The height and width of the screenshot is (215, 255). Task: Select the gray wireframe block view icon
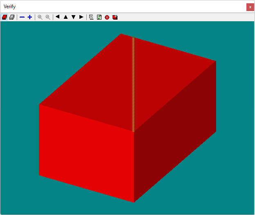[12, 17]
